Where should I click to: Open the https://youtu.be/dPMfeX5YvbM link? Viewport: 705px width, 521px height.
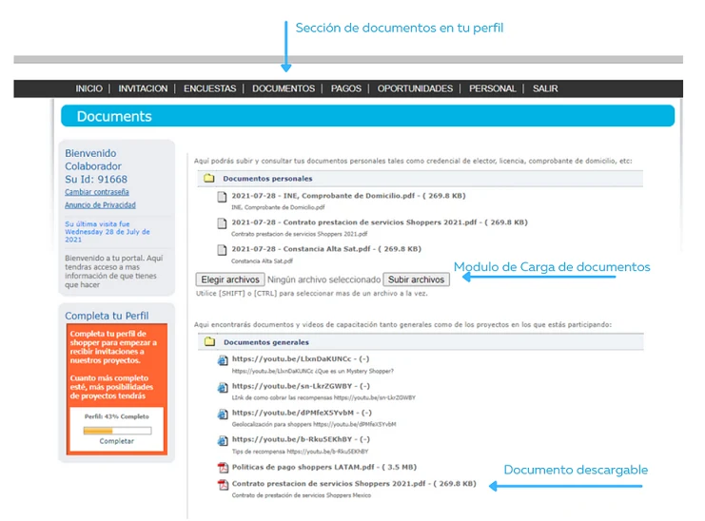[302, 413]
